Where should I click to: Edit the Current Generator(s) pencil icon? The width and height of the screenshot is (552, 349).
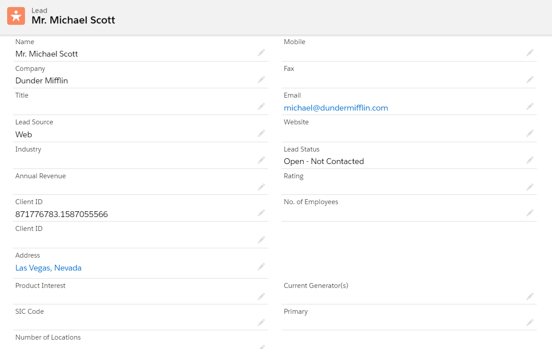530,296
